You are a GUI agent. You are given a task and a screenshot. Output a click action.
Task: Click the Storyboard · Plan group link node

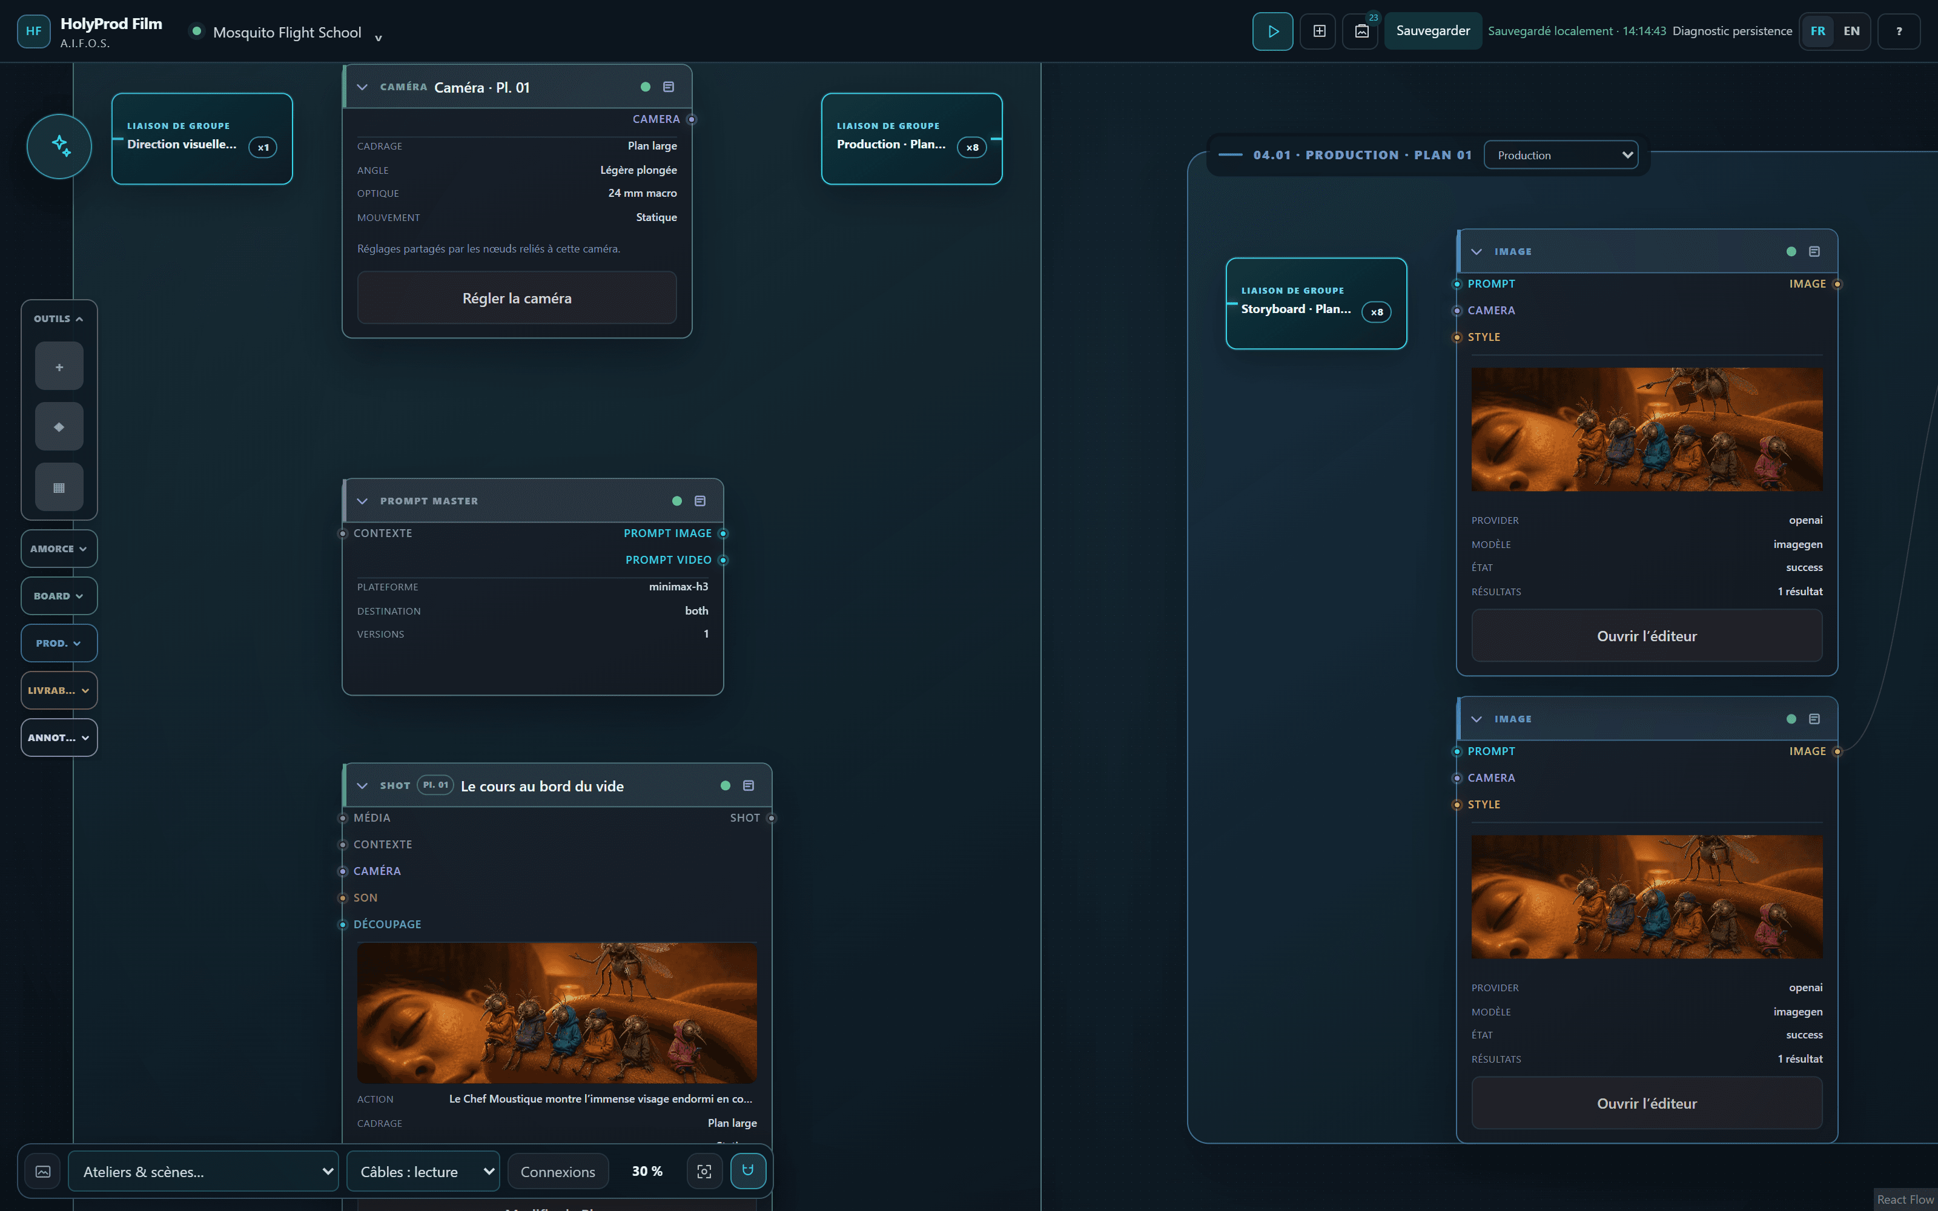pos(1316,303)
